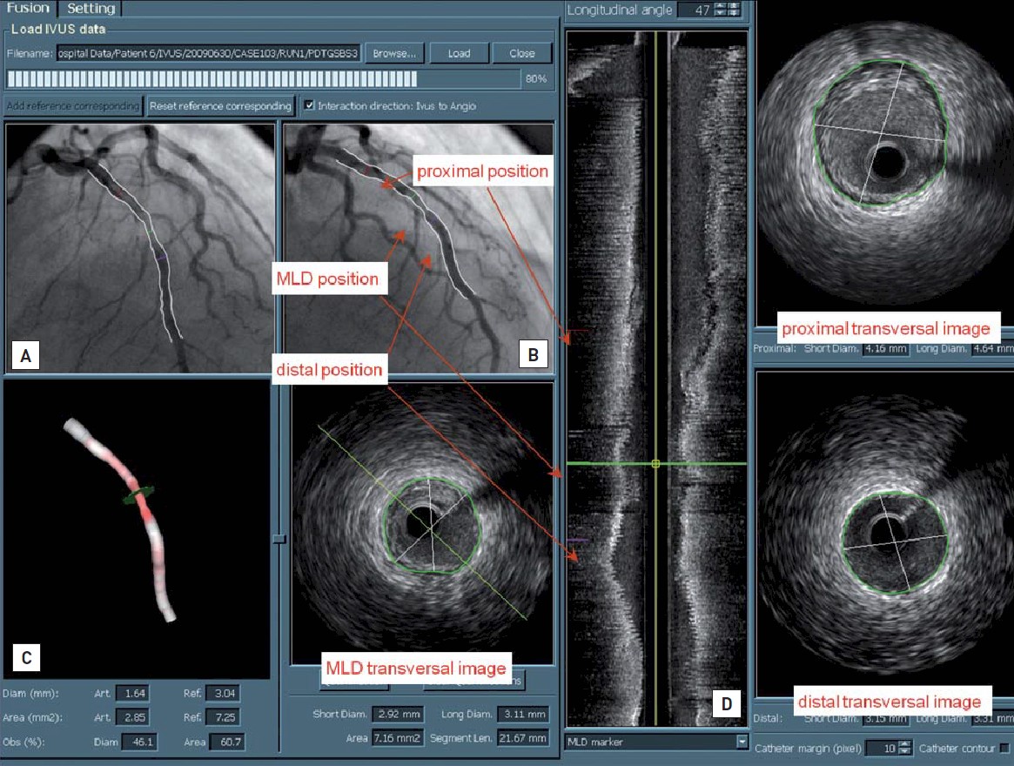Click the panel splitter handle beside 3D view
This screenshot has width=1014, height=766.
pyautogui.click(x=279, y=540)
